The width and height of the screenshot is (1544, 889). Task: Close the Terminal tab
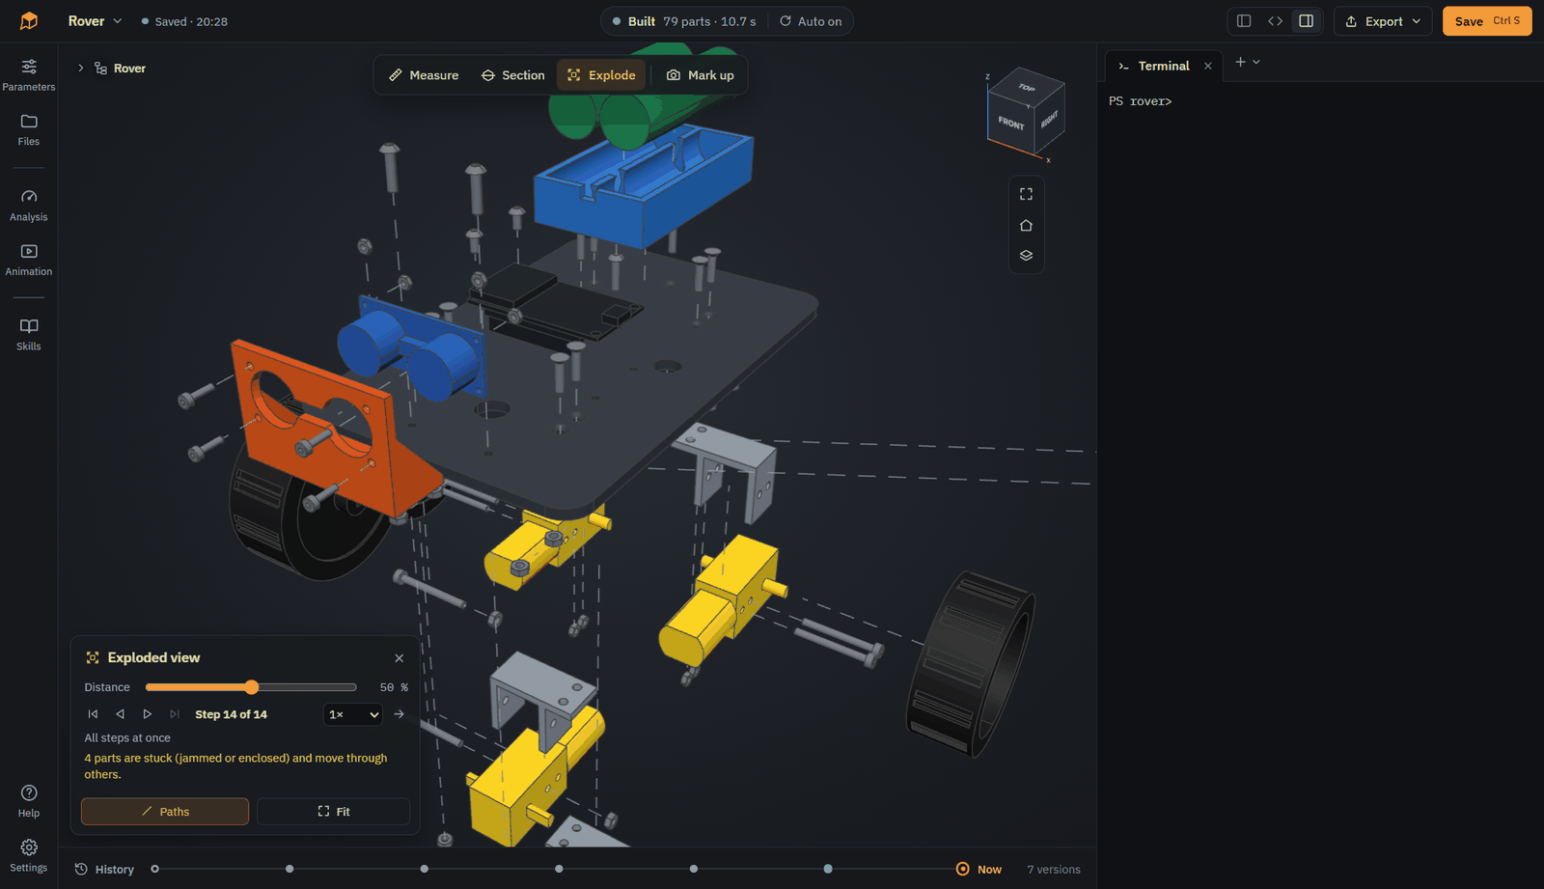pyautogui.click(x=1207, y=66)
